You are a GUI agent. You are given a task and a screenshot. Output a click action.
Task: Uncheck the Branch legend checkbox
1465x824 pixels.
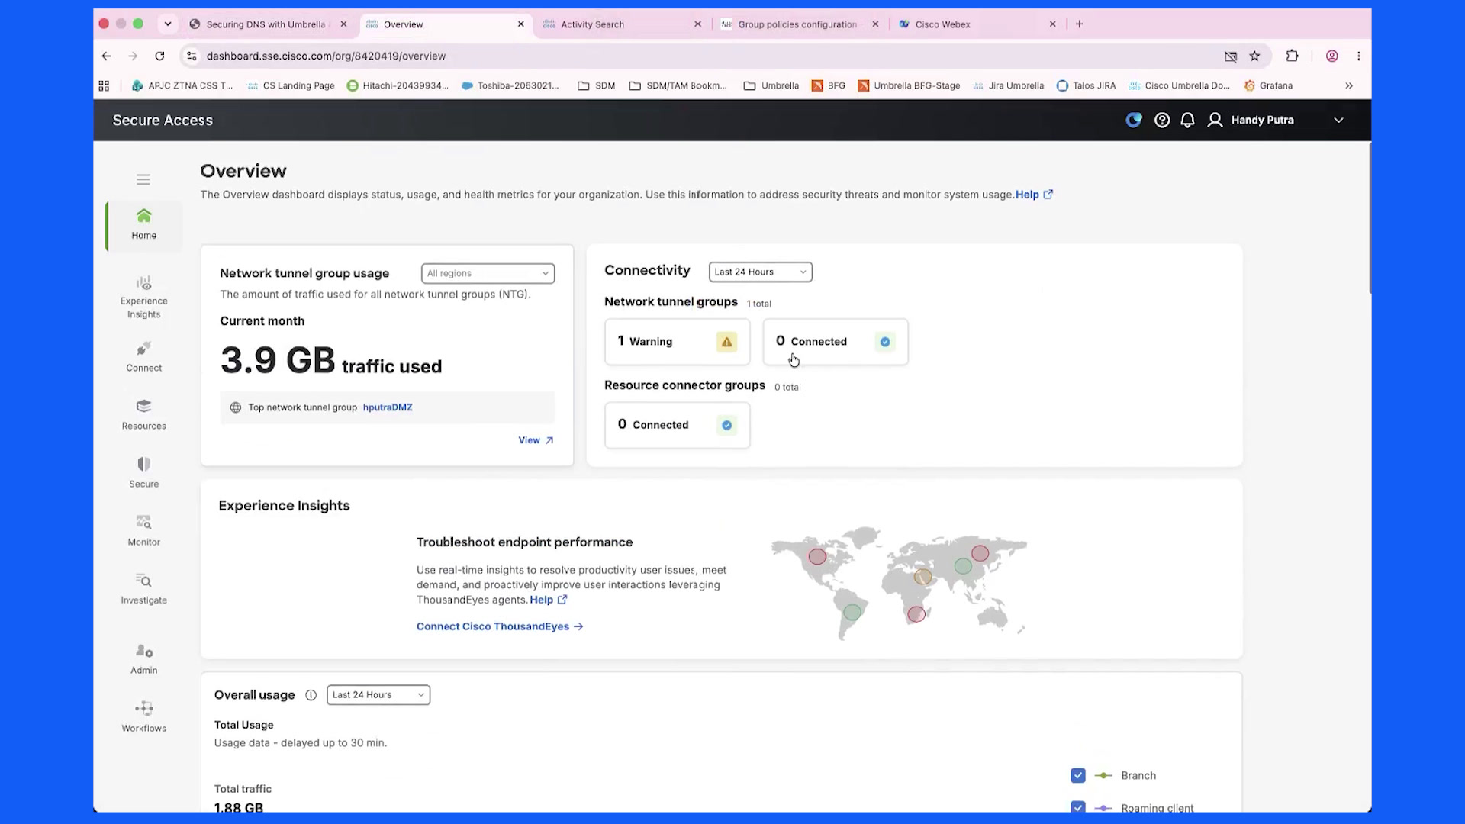[1077, 775]
